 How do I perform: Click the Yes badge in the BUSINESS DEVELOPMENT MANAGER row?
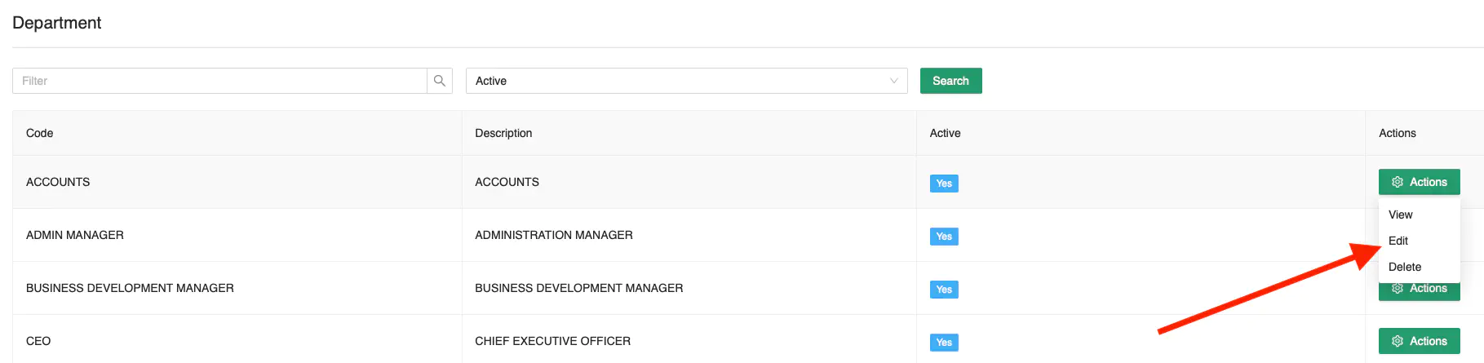point(943,290)
